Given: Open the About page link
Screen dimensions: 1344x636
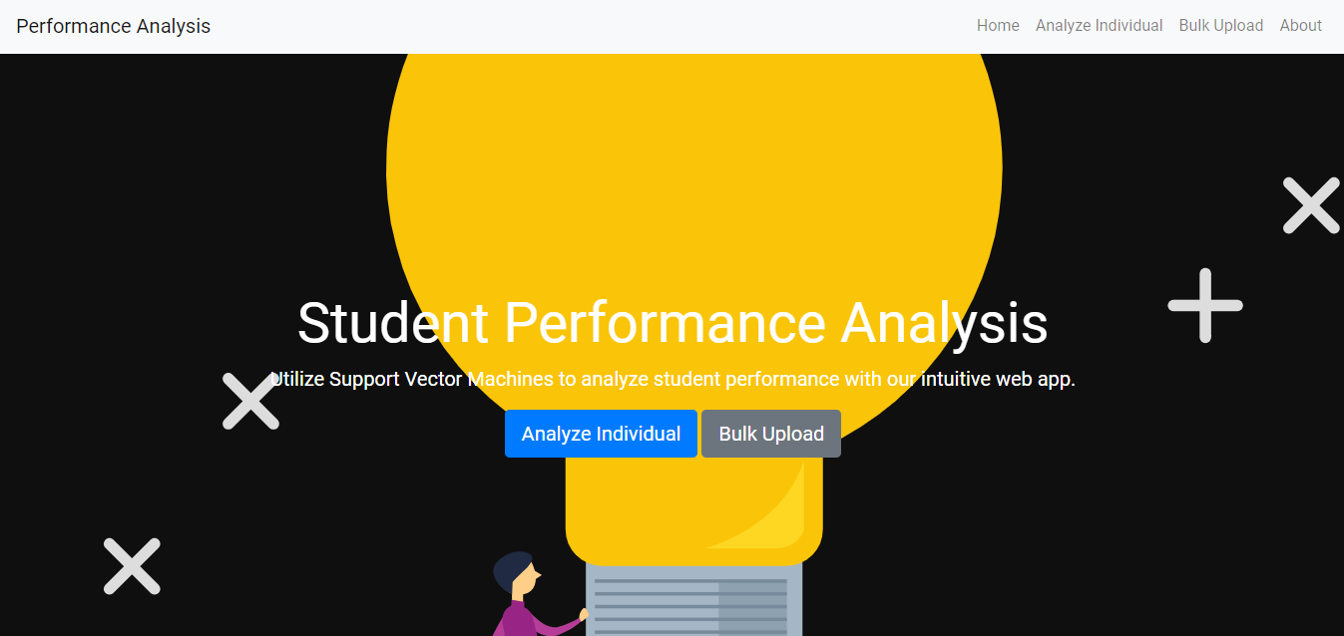Looking at the screenshot, I should point(1300,26).
